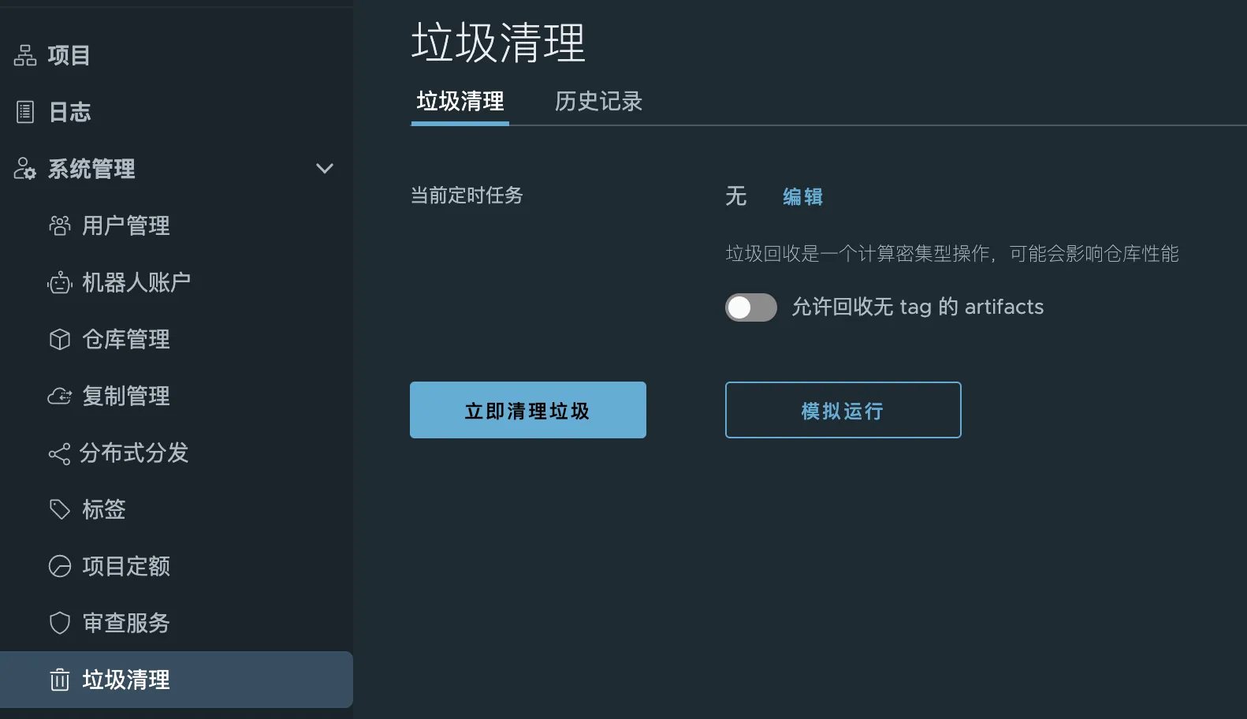Select the 垃圾清理 tab

460,102
